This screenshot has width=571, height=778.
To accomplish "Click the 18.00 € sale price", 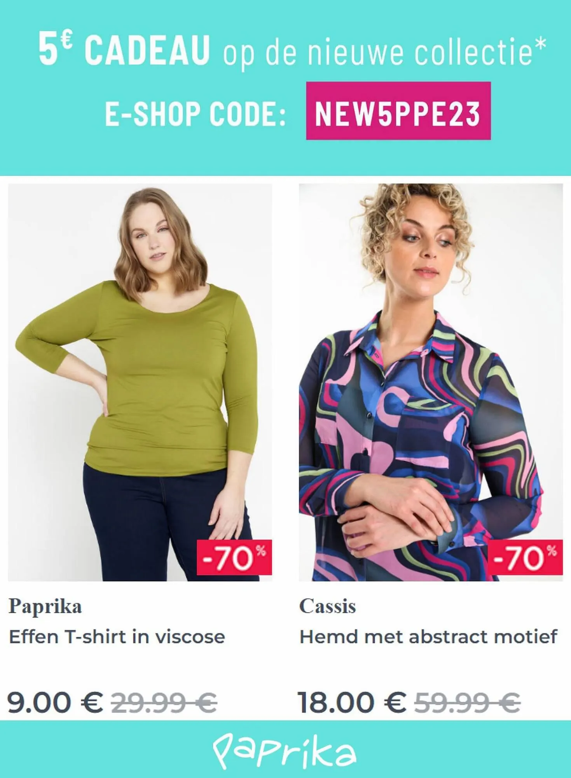I will click(x=352, y=703).
